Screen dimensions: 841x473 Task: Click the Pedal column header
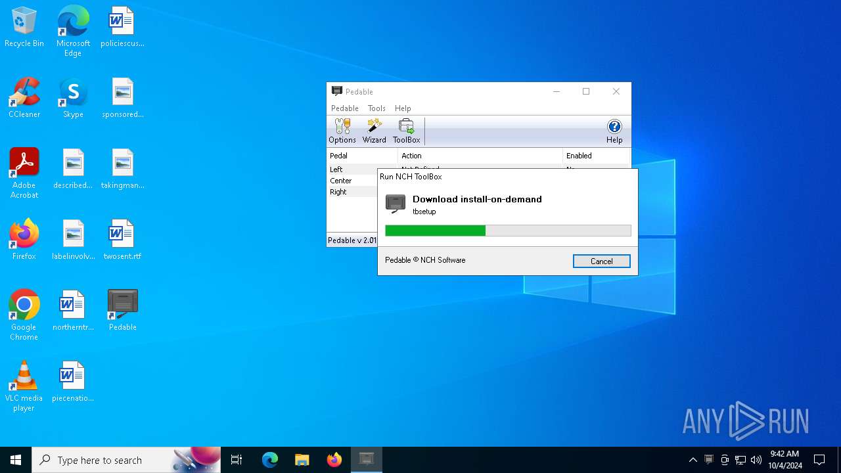[x=362, y=156]
